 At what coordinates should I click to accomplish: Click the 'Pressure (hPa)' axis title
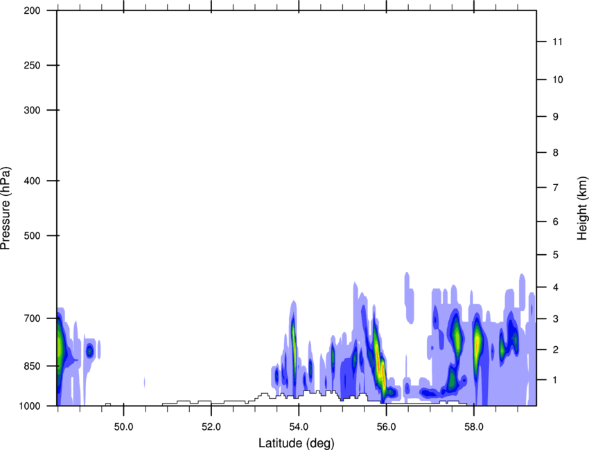point(6,208)
